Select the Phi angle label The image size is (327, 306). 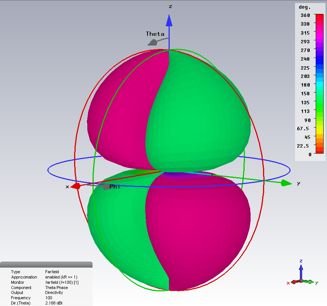pos(114,187)
